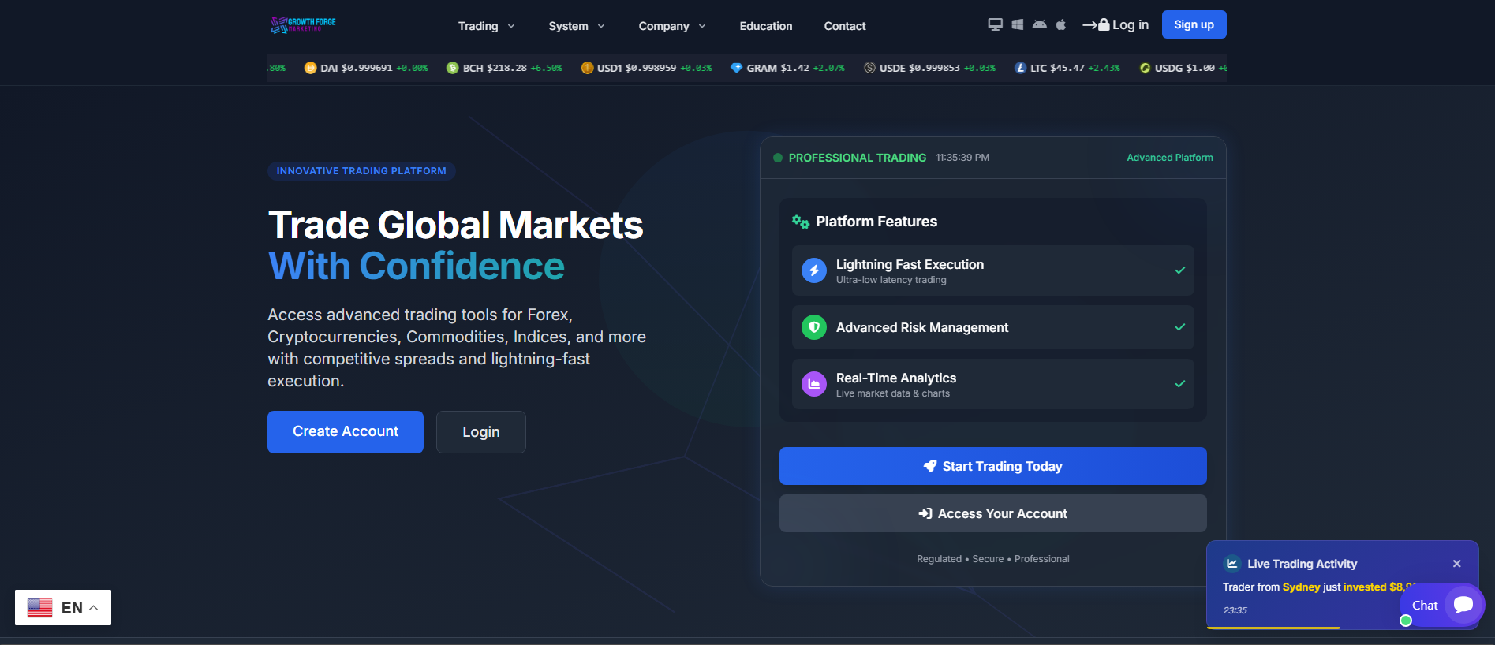Click the Regulated Secure Professional footer text
The height and width of the screenshot is (645, 1495).
coord(993,559)
